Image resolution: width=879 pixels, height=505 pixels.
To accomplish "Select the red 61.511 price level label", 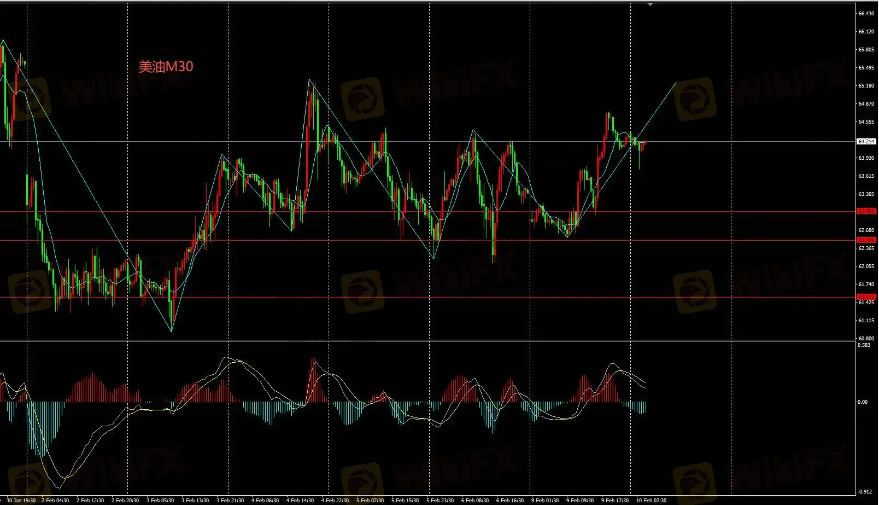I will [866, 297].
